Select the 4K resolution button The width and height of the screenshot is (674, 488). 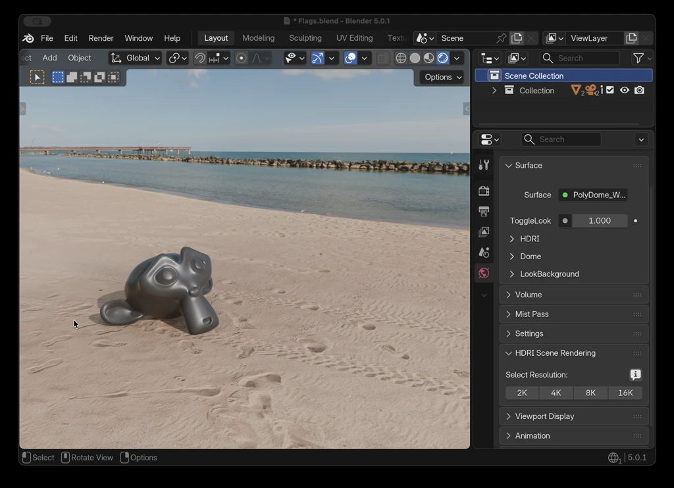coord(556,393)
